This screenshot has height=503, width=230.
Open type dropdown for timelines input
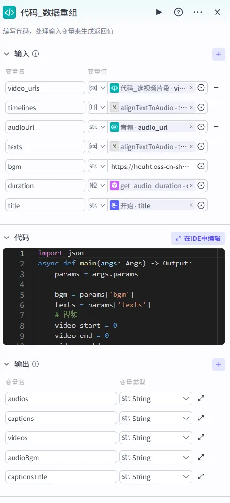98,108
